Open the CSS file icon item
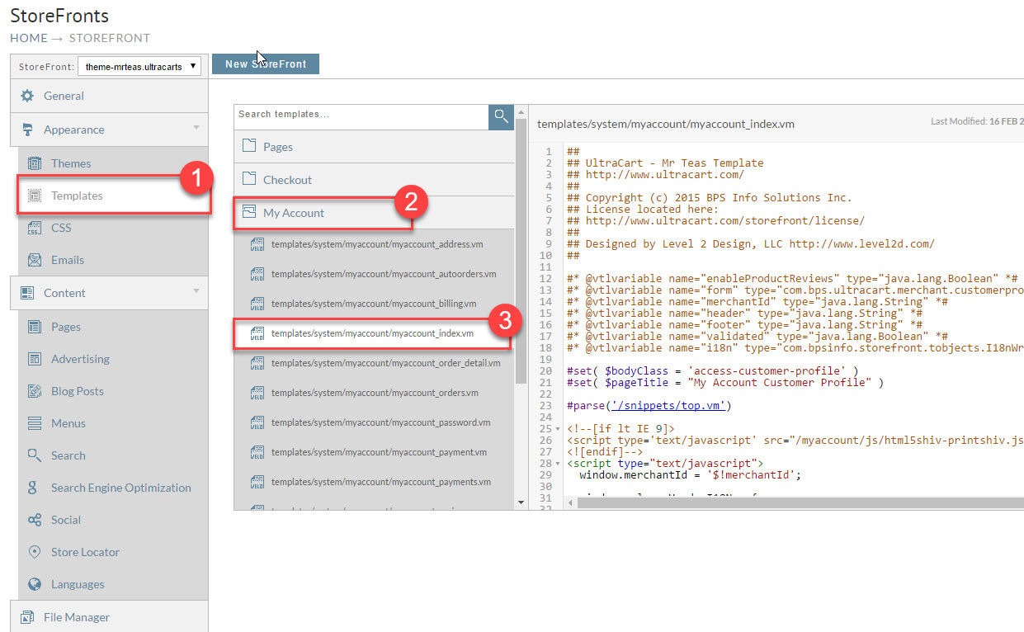 pos(35,228)
